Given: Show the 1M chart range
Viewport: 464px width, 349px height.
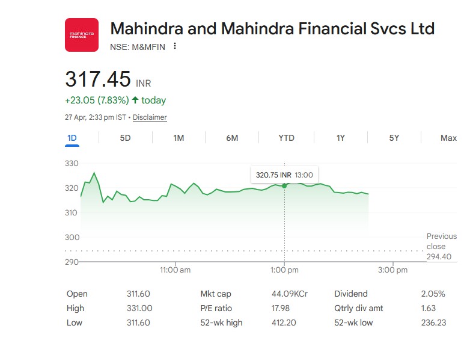Looking at the screenshot, I should click(x=179, y=138).
